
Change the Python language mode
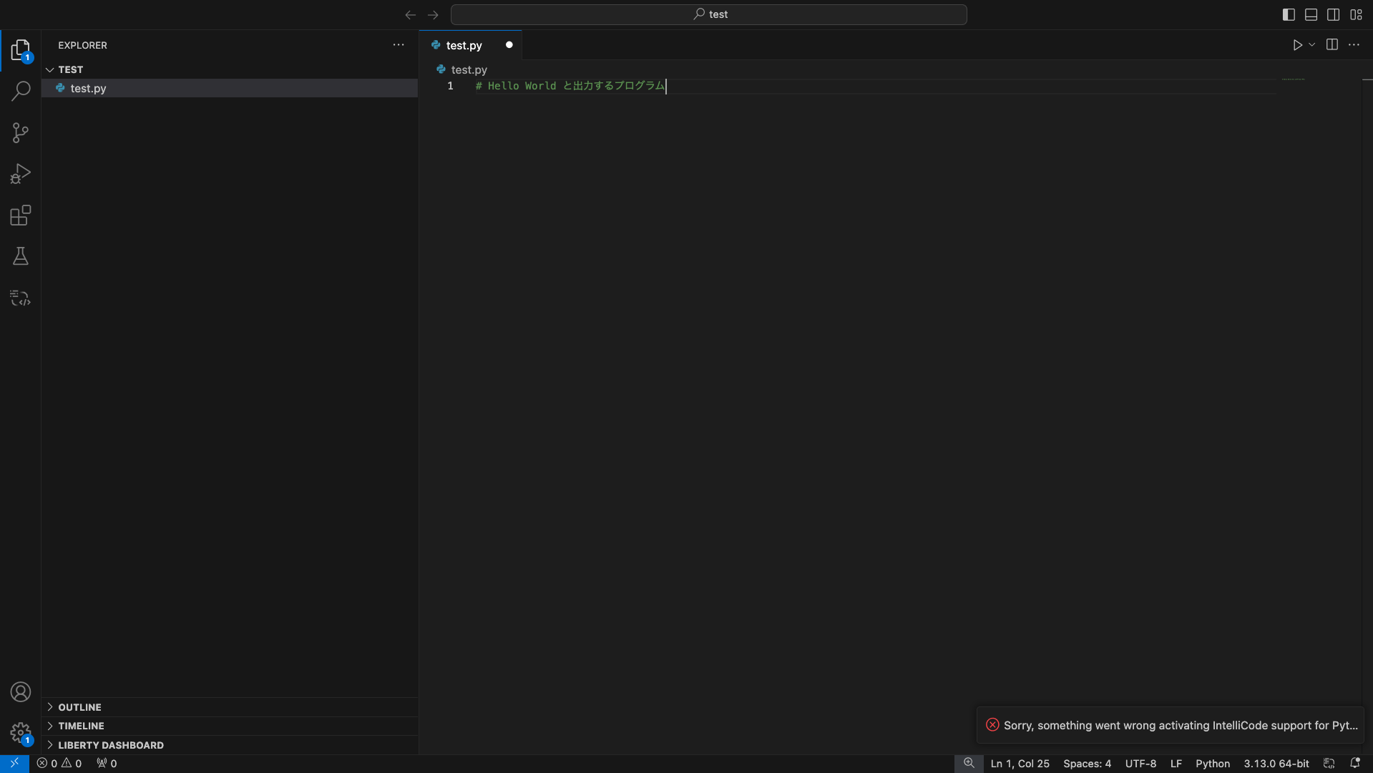pos(1213,764)
